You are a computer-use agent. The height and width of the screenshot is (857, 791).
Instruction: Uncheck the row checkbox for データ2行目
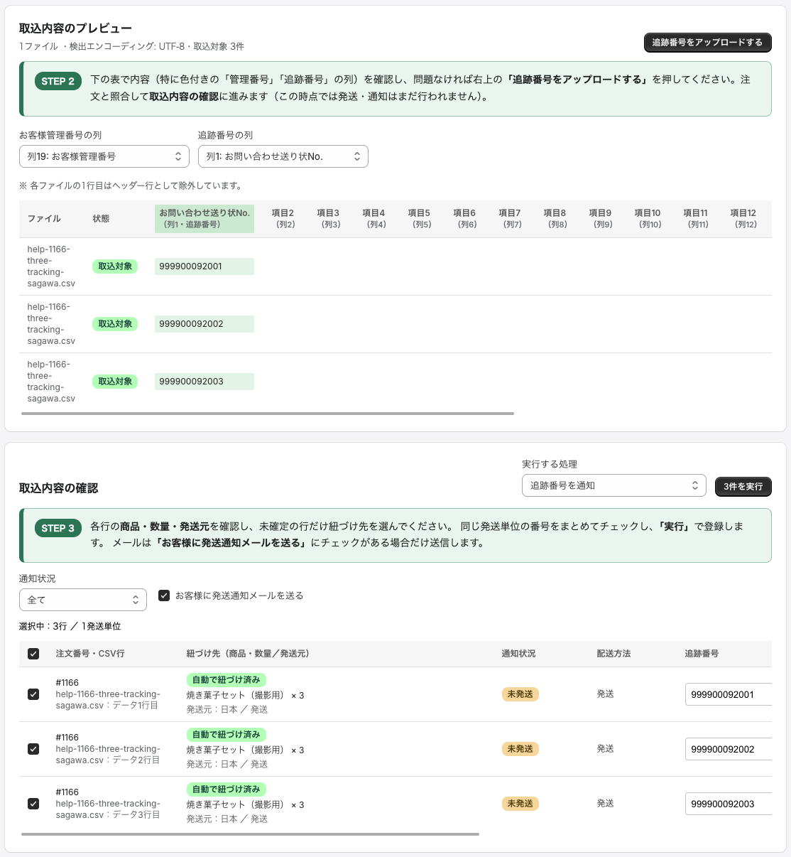click(33, 749)
